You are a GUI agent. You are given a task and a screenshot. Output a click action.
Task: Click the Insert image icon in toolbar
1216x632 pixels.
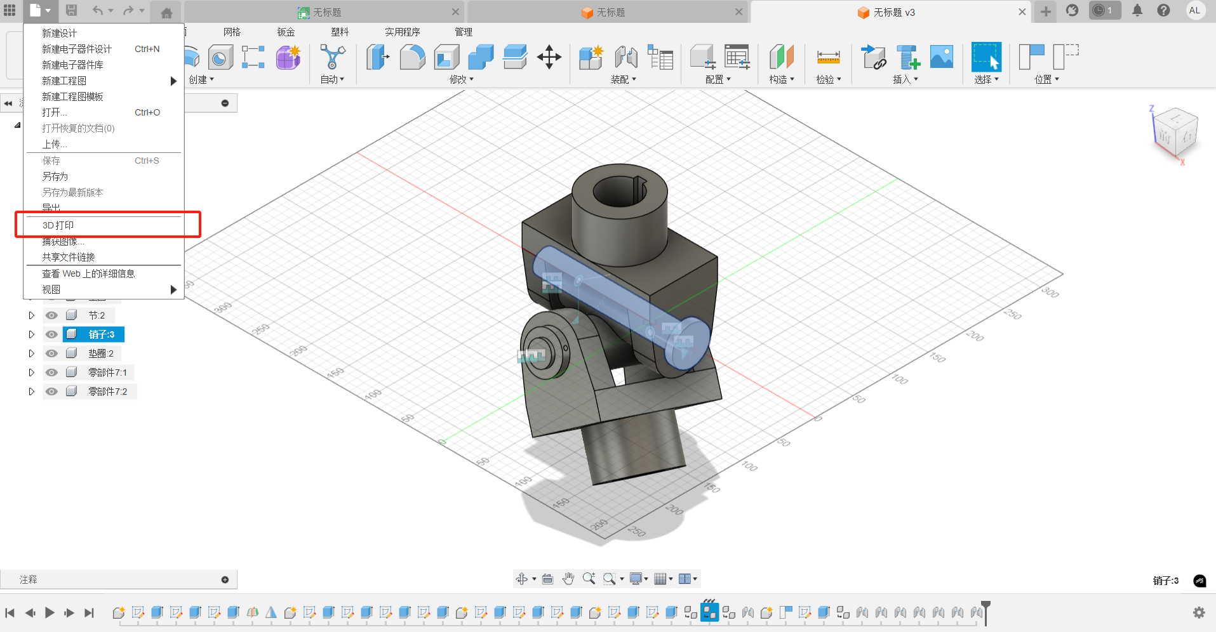tap(941, 57)
